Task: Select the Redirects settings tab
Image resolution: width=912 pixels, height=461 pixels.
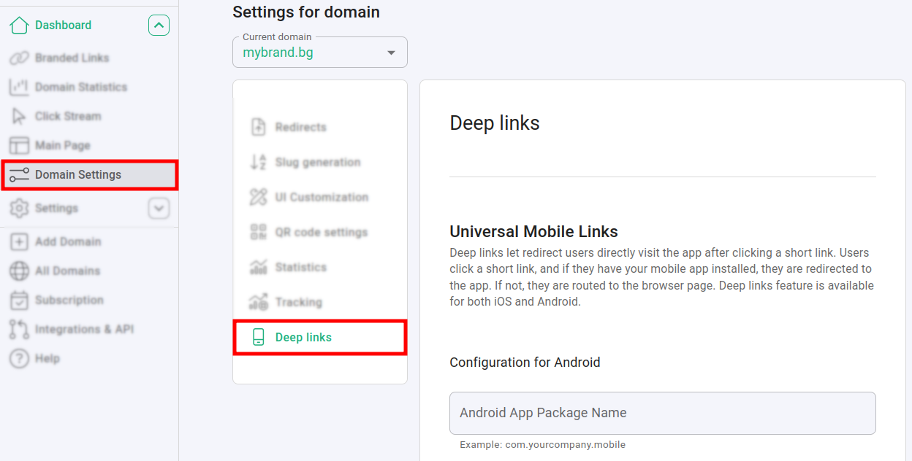Action: (300, 127)
